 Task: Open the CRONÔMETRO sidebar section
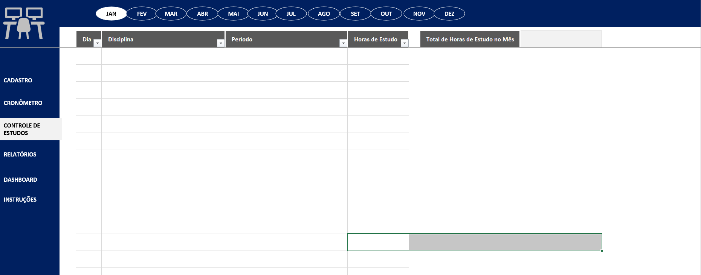click(x=23, y=103)
